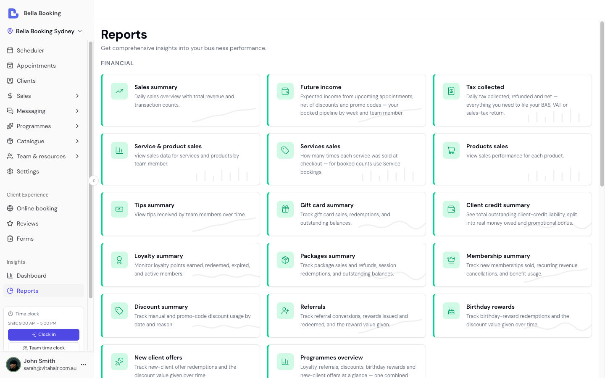Open the Tax collected report title
The width and height of the screenshot is (605, 378).
485,87
